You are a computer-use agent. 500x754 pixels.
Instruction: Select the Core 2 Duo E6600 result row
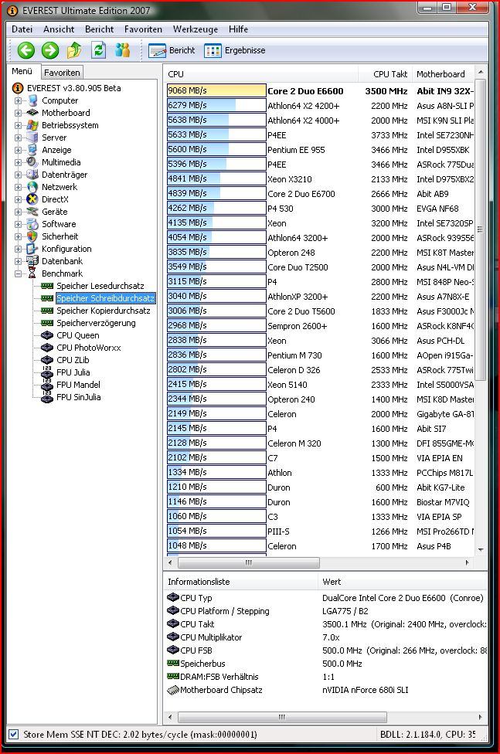pos(320,90)
